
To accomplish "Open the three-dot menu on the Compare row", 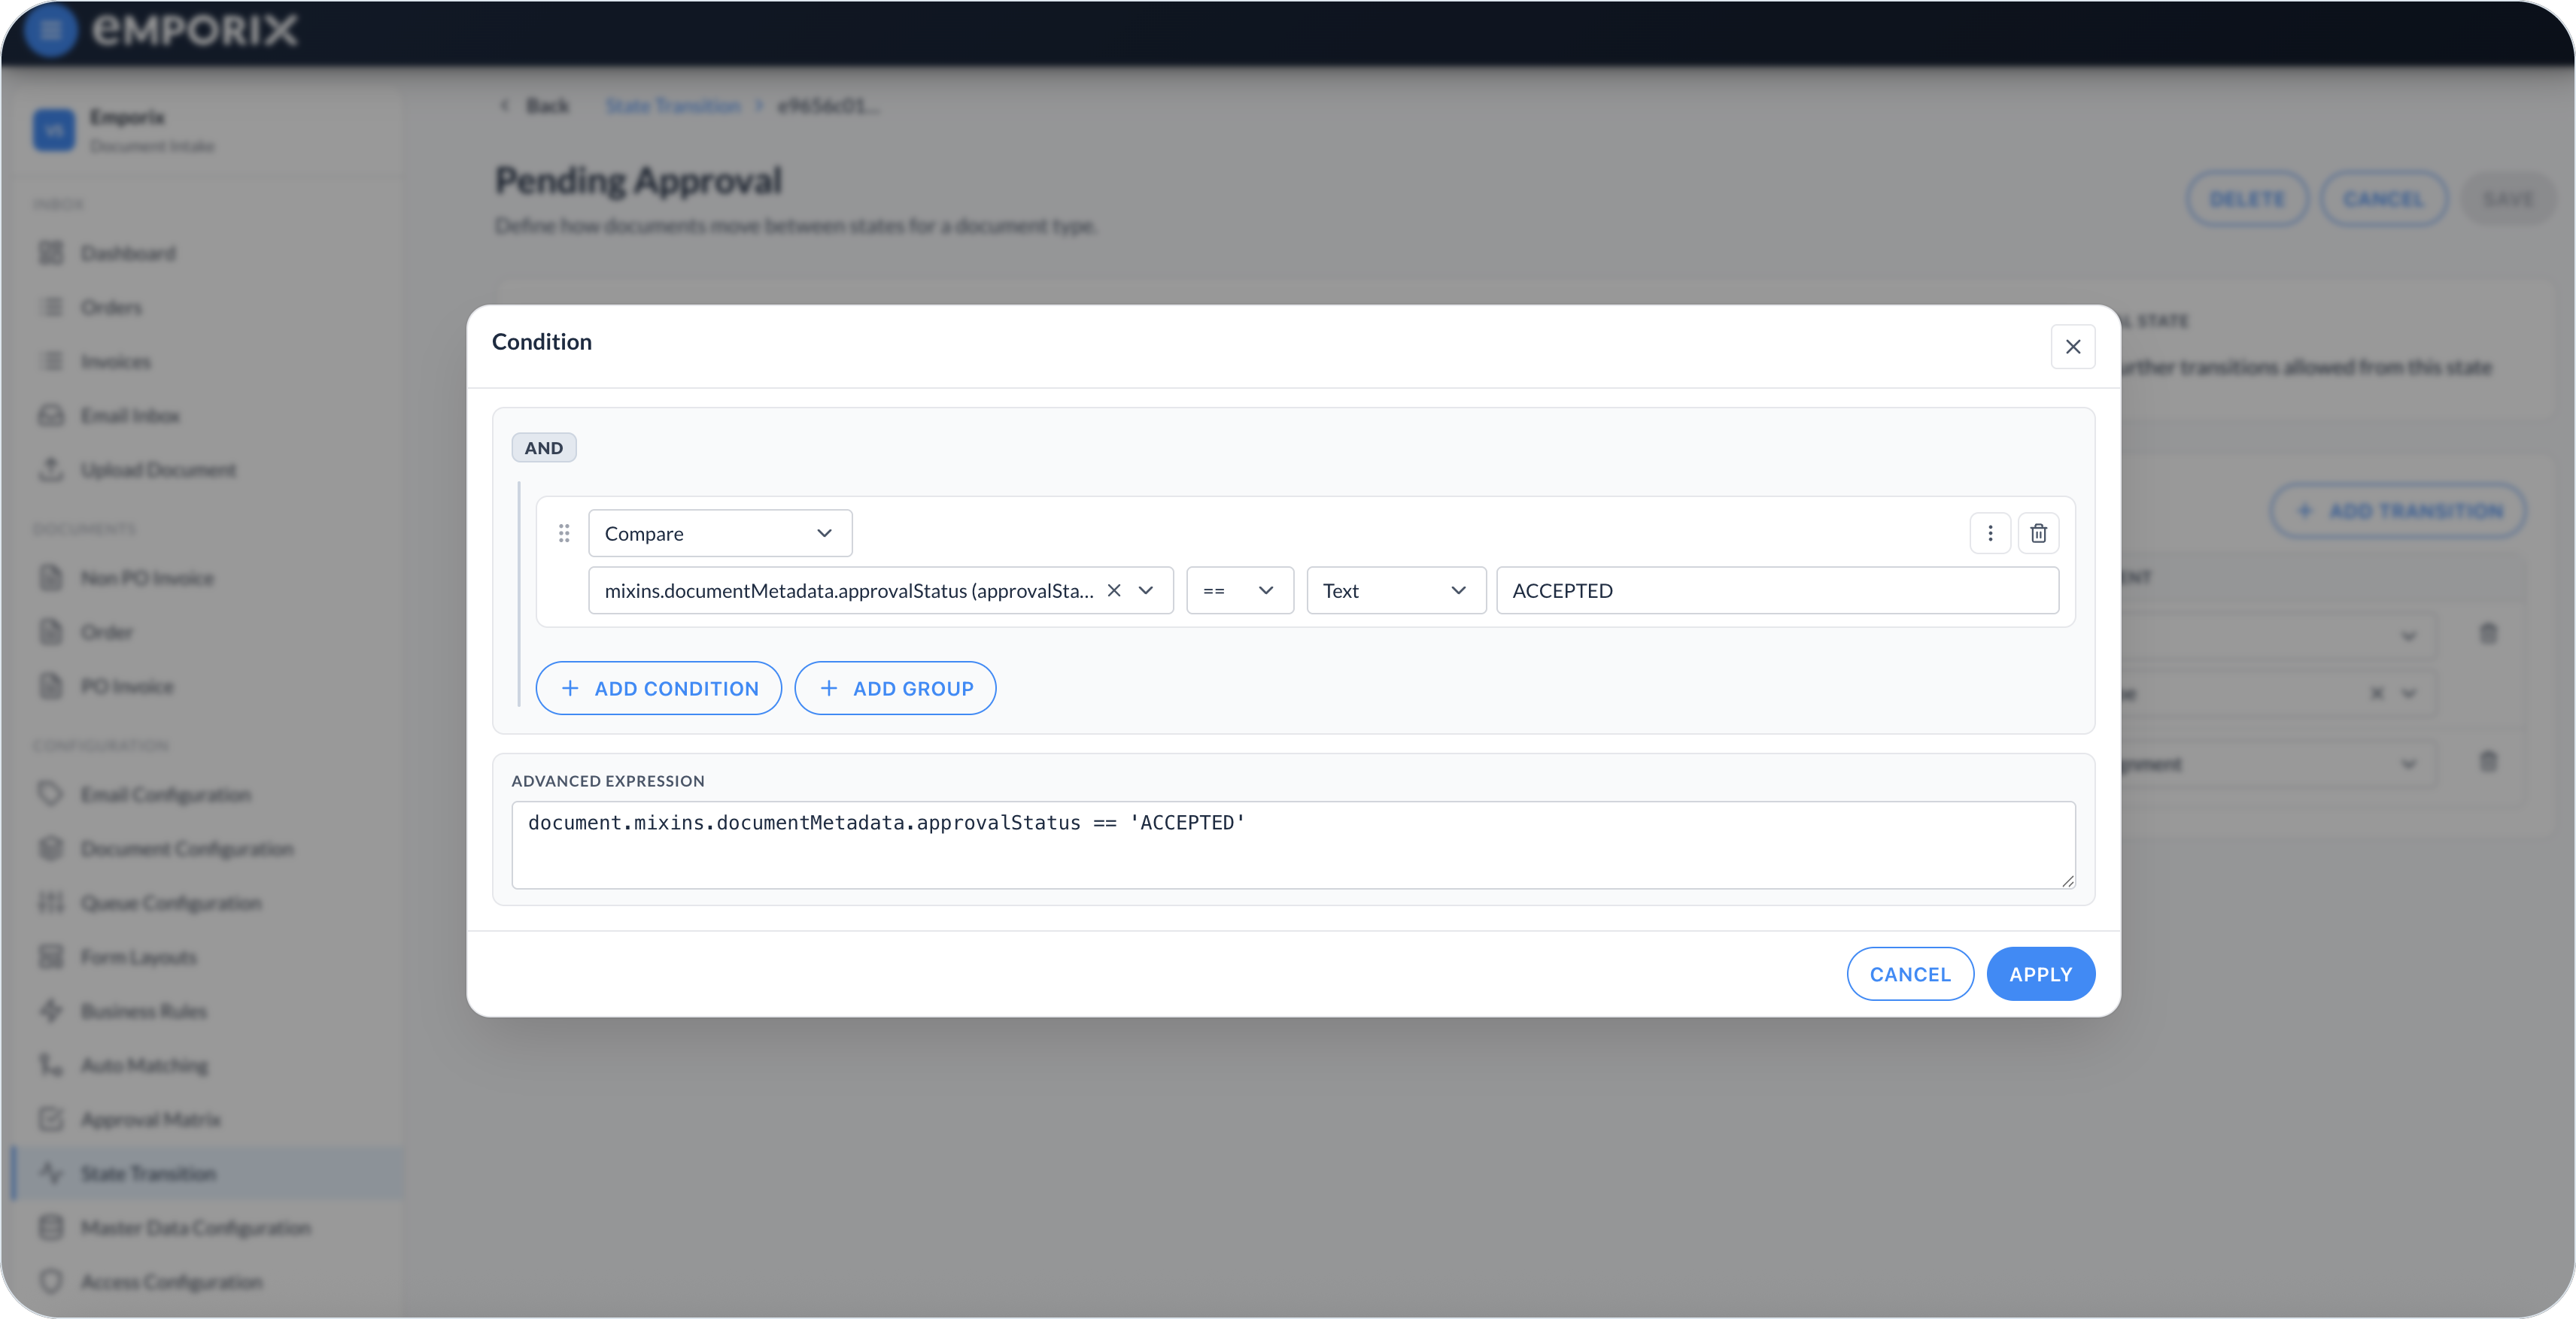I will pos(1990,534).
